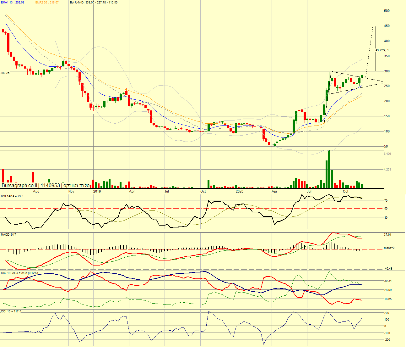
Task: Select the 2019 marker on time axis
Action: coord(97,191)
